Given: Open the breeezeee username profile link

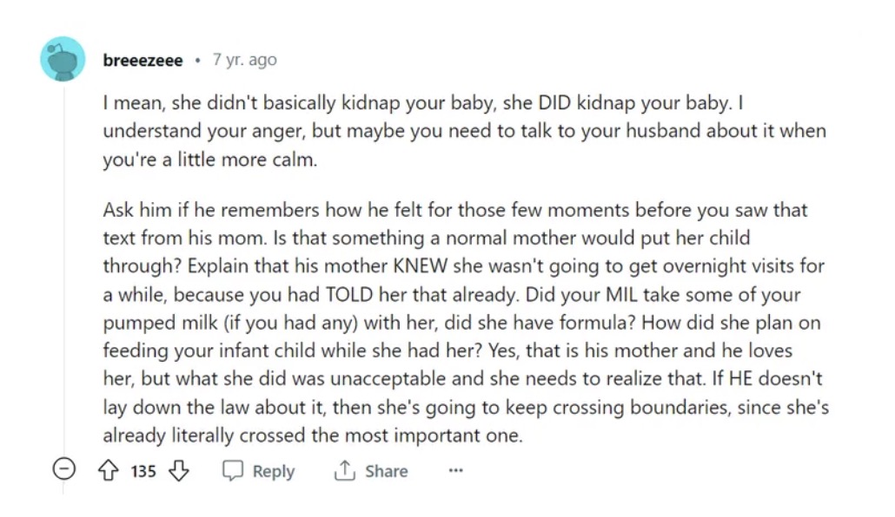Looking at the screenshot, I should click(x=143, y=60).
